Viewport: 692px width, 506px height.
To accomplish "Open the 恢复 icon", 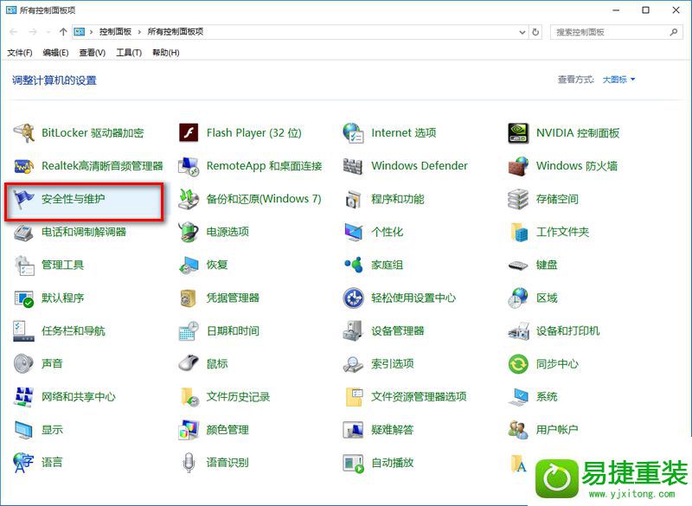I will coord(189,266).
